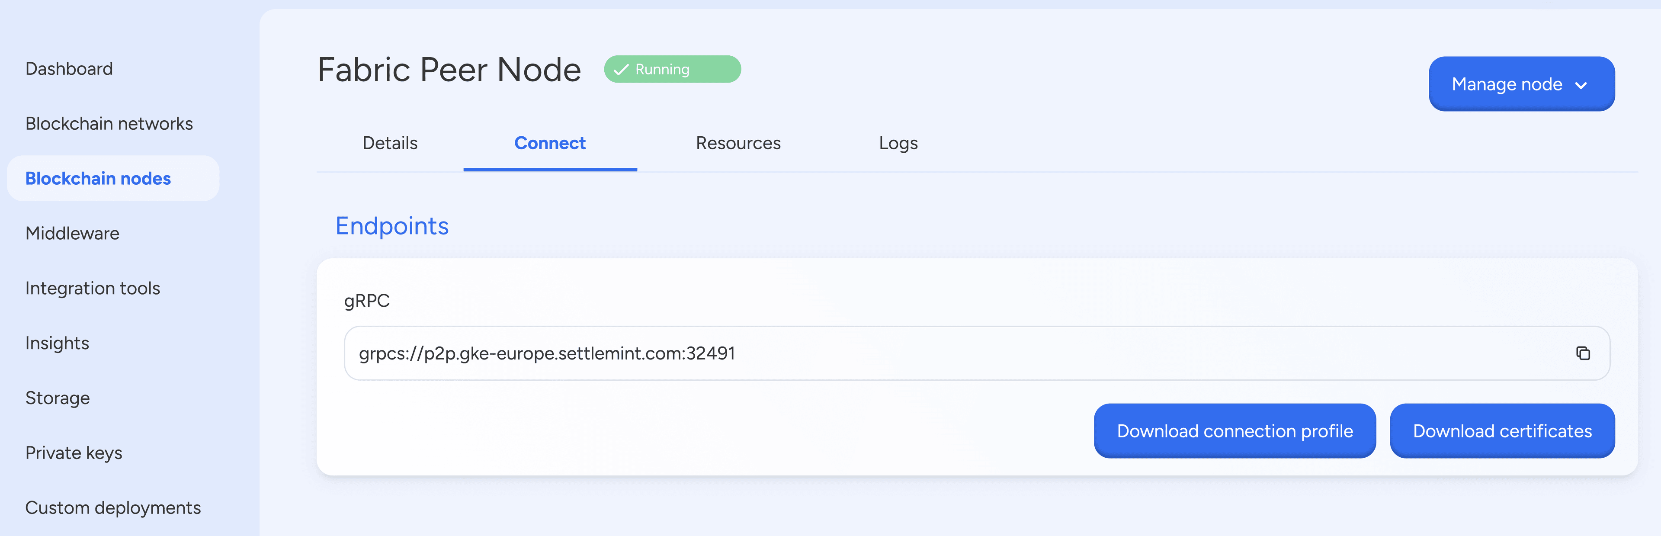Click the gRPC endpoint address field

pyautogui.click(x=977, y=353)
